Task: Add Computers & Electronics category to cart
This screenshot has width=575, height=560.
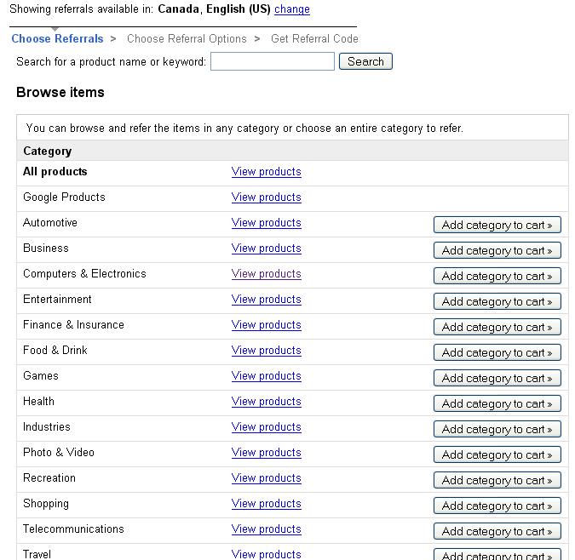Action: click(497, 276)
